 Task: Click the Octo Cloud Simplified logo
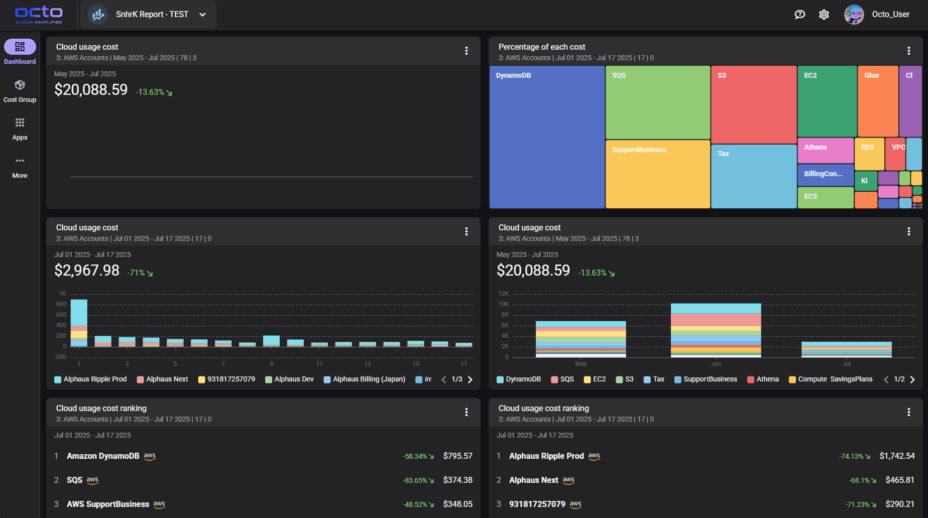coord(39,15)
